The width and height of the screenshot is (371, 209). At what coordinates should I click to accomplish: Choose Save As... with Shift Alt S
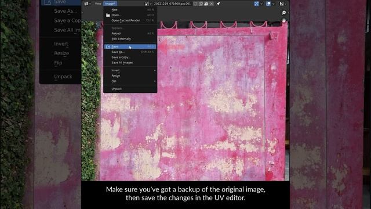pyautogui.click(x=130, y=52)
